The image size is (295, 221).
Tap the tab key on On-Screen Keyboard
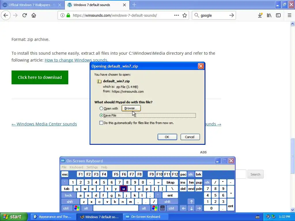pyautogui.click(x=67, y=189)
